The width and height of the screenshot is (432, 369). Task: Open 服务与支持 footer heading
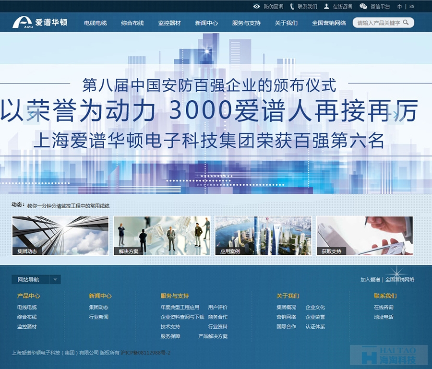[x=175, y=296]
